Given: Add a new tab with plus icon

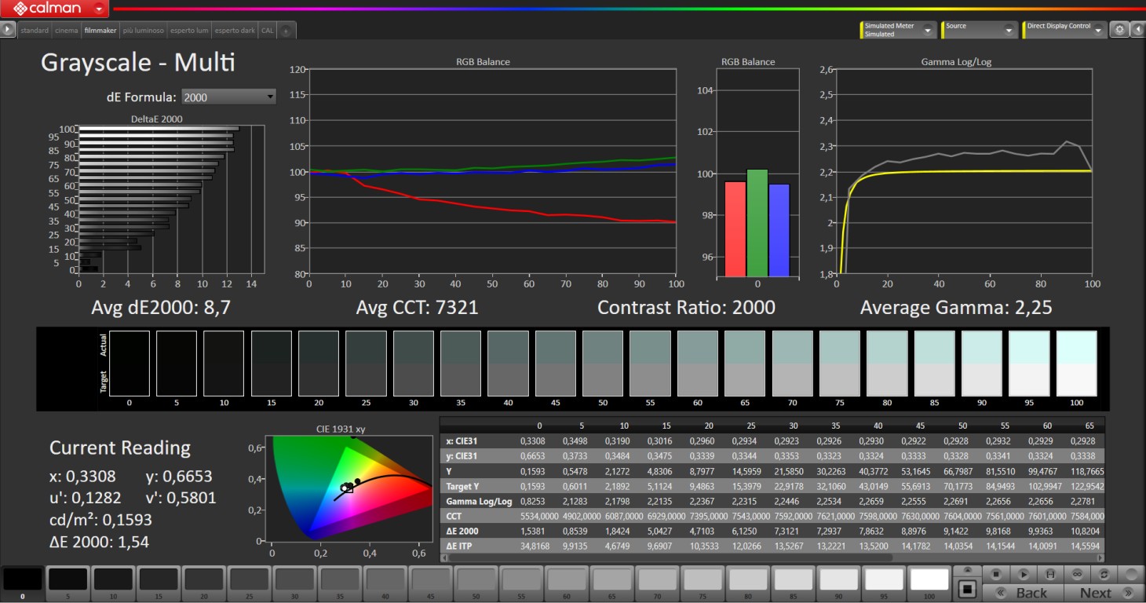Looking at the screenshot, I should pyautogui.click(x=286, y=31).
